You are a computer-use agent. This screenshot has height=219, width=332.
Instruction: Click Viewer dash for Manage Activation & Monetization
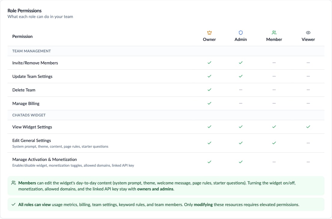(308, 162)
